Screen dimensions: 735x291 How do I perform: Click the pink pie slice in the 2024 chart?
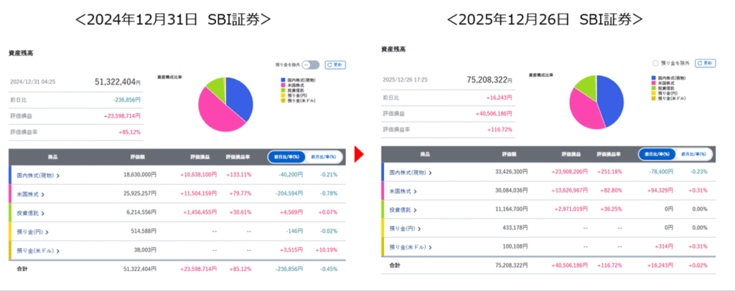point(217,115)
